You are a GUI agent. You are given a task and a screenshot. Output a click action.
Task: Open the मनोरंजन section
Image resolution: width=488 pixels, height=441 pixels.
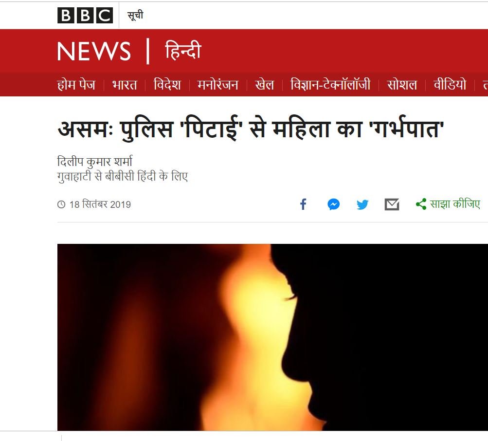[218, 85]
